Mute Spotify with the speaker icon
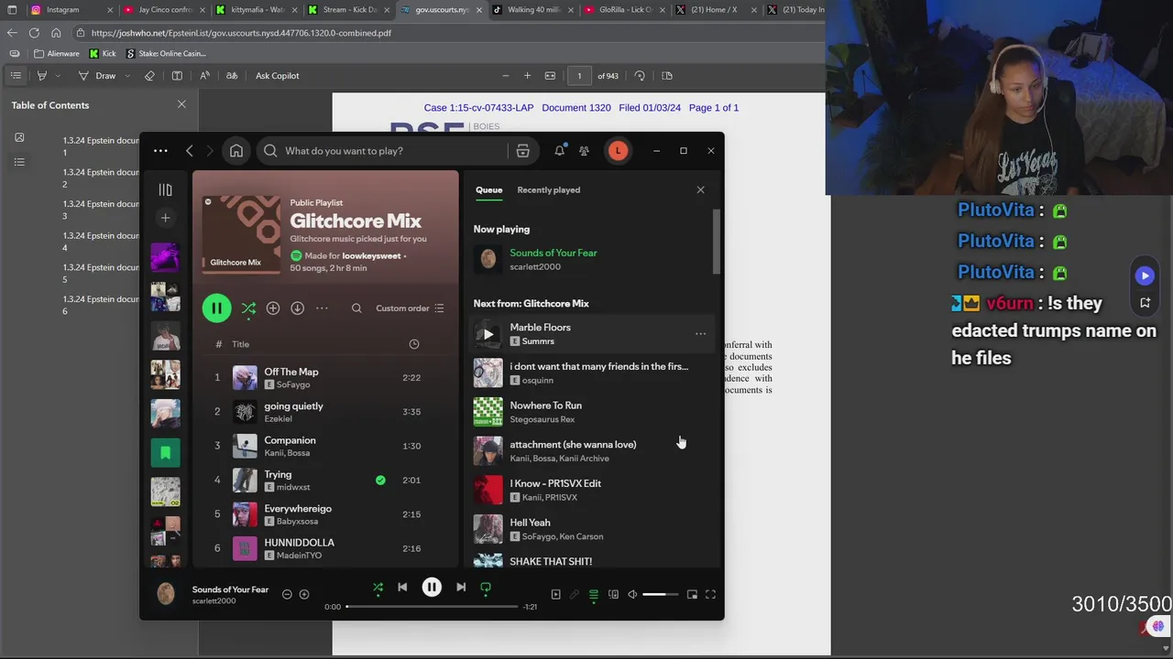 tap(632, 595)
